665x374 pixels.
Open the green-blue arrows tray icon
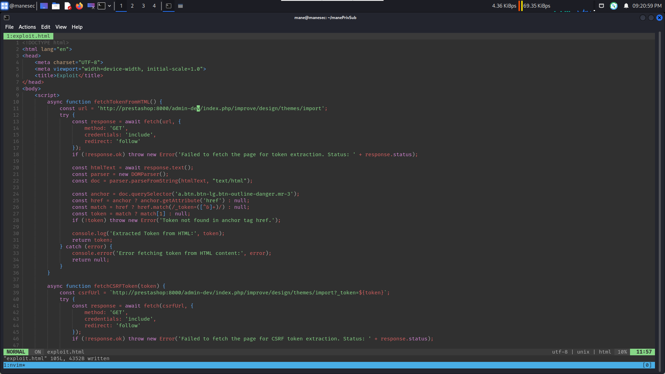pyautogui.click(x=614, y=6)
